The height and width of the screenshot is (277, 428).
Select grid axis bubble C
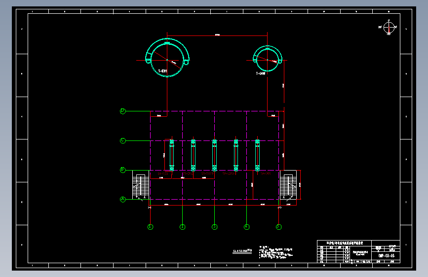[122, 140]
